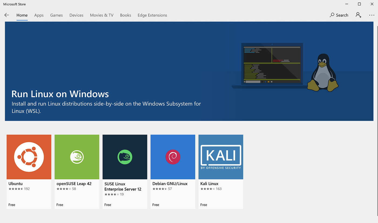Click the WSL banner description text

click(106, 107)
